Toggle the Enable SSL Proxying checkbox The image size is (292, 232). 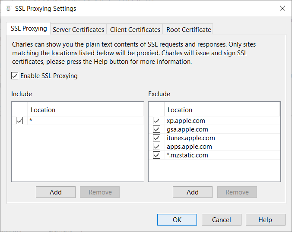pyautogui.click(x=16, y=76)
